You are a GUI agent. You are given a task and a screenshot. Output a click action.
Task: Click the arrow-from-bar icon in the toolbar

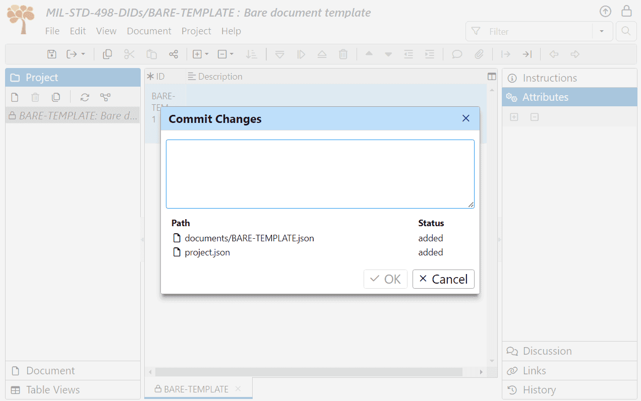505,54
